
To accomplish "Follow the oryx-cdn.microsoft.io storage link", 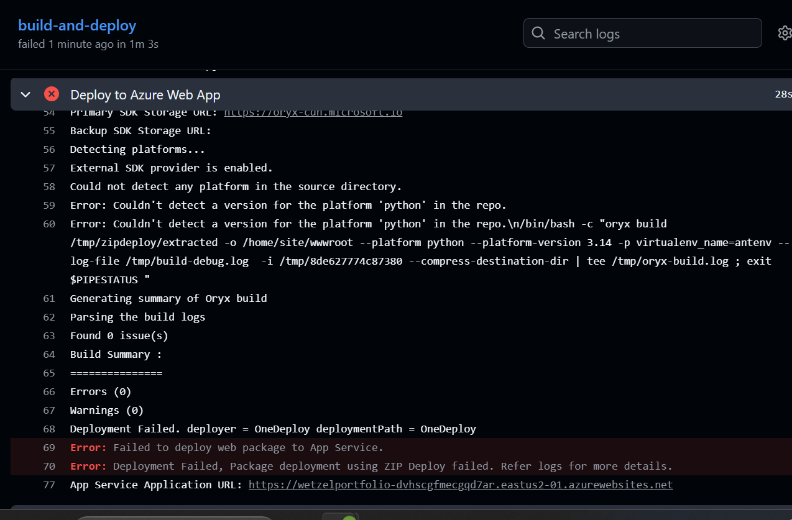I will (313, 112).
